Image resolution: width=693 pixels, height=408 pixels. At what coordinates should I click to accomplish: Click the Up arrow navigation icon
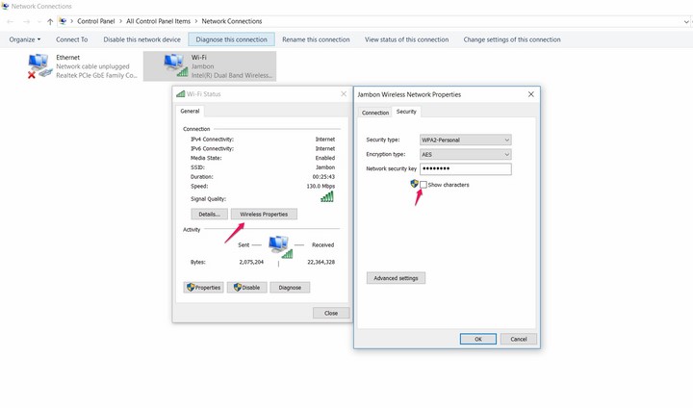(x=50, y=20)
